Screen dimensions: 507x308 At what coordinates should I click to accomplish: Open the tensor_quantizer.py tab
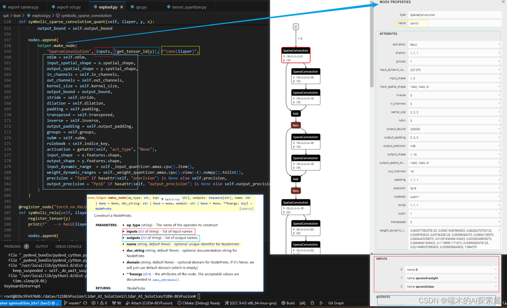tap(189, 7)
